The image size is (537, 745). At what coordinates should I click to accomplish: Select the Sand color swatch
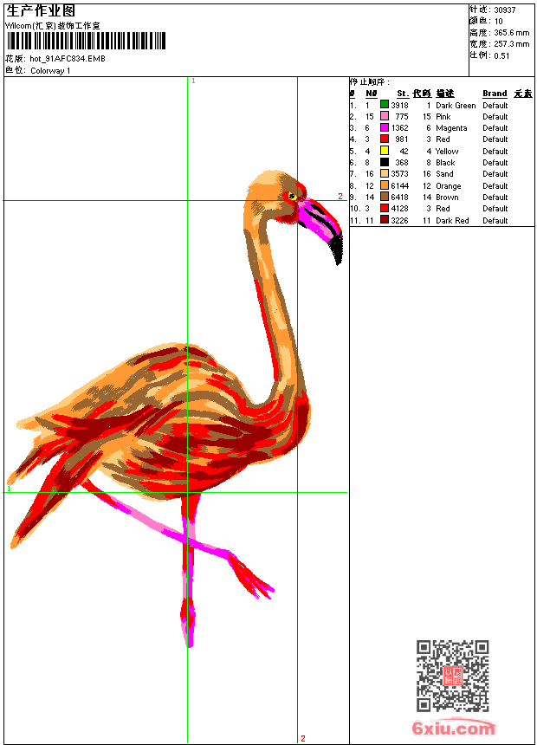click(x=385, y=173)
